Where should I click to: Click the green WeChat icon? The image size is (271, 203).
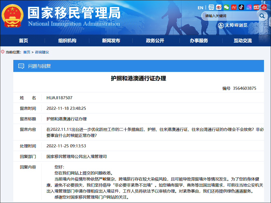pyautogui.click(x=226, y=7)
